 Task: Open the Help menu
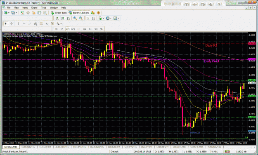pyautogui.click(x=64, y=7)
